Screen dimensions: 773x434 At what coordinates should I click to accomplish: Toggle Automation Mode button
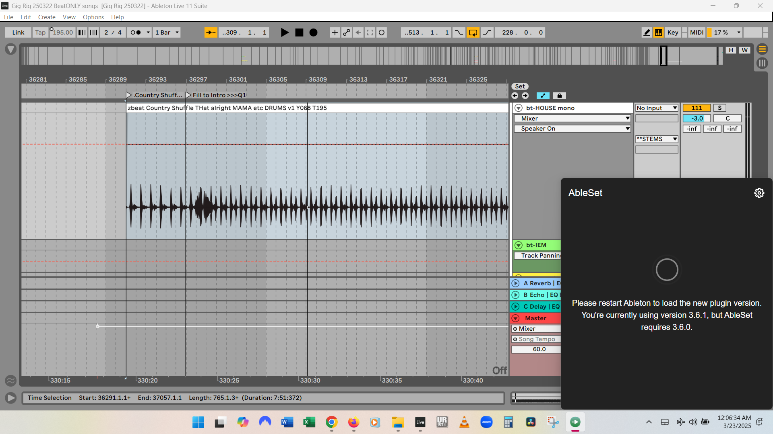pos(543,96)
